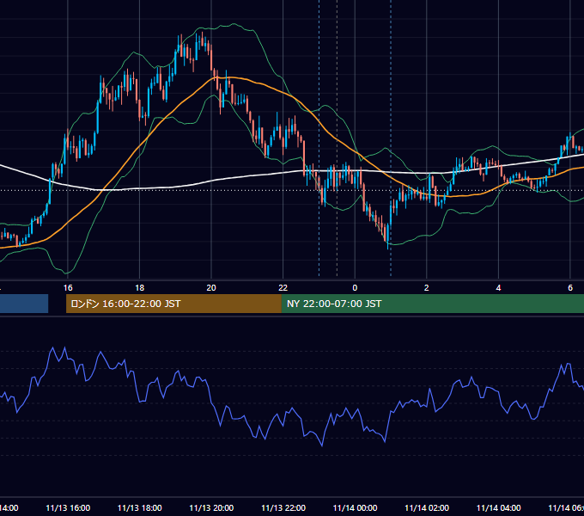Click the 11/13 22:00 time label

click(283, 507)
